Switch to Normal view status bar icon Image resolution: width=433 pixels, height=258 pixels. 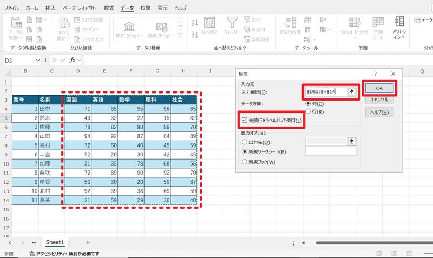(379, 253)
